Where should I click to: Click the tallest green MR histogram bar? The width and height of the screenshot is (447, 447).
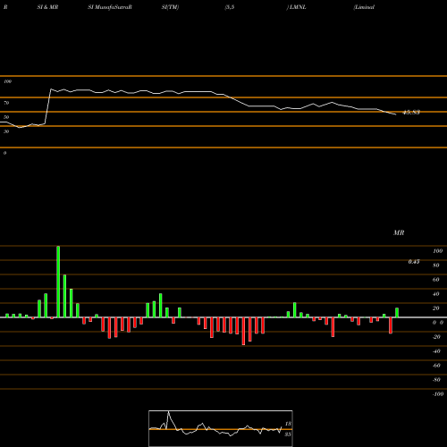coord(58,282)
